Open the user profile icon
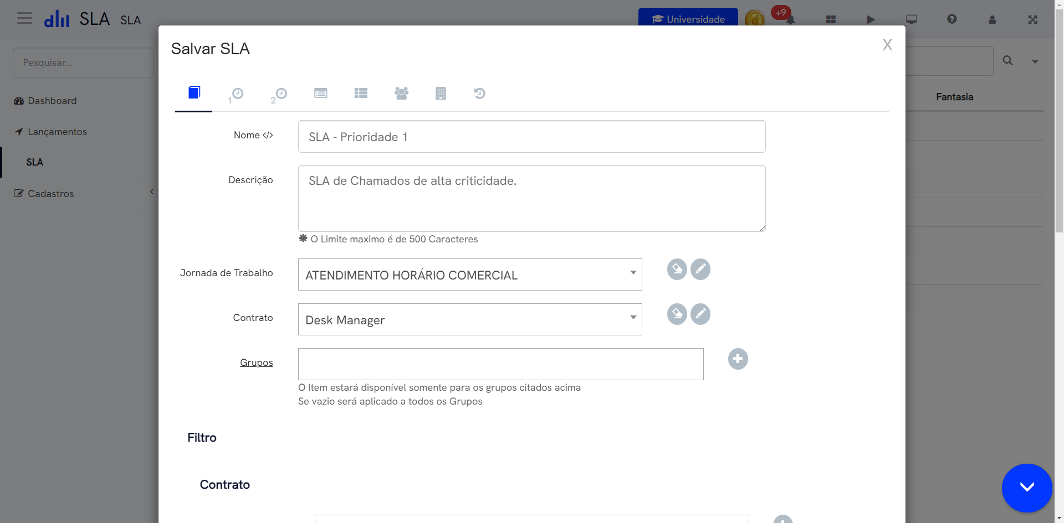The height and width of the screenshot is (523, 1064). pos(993,19)
